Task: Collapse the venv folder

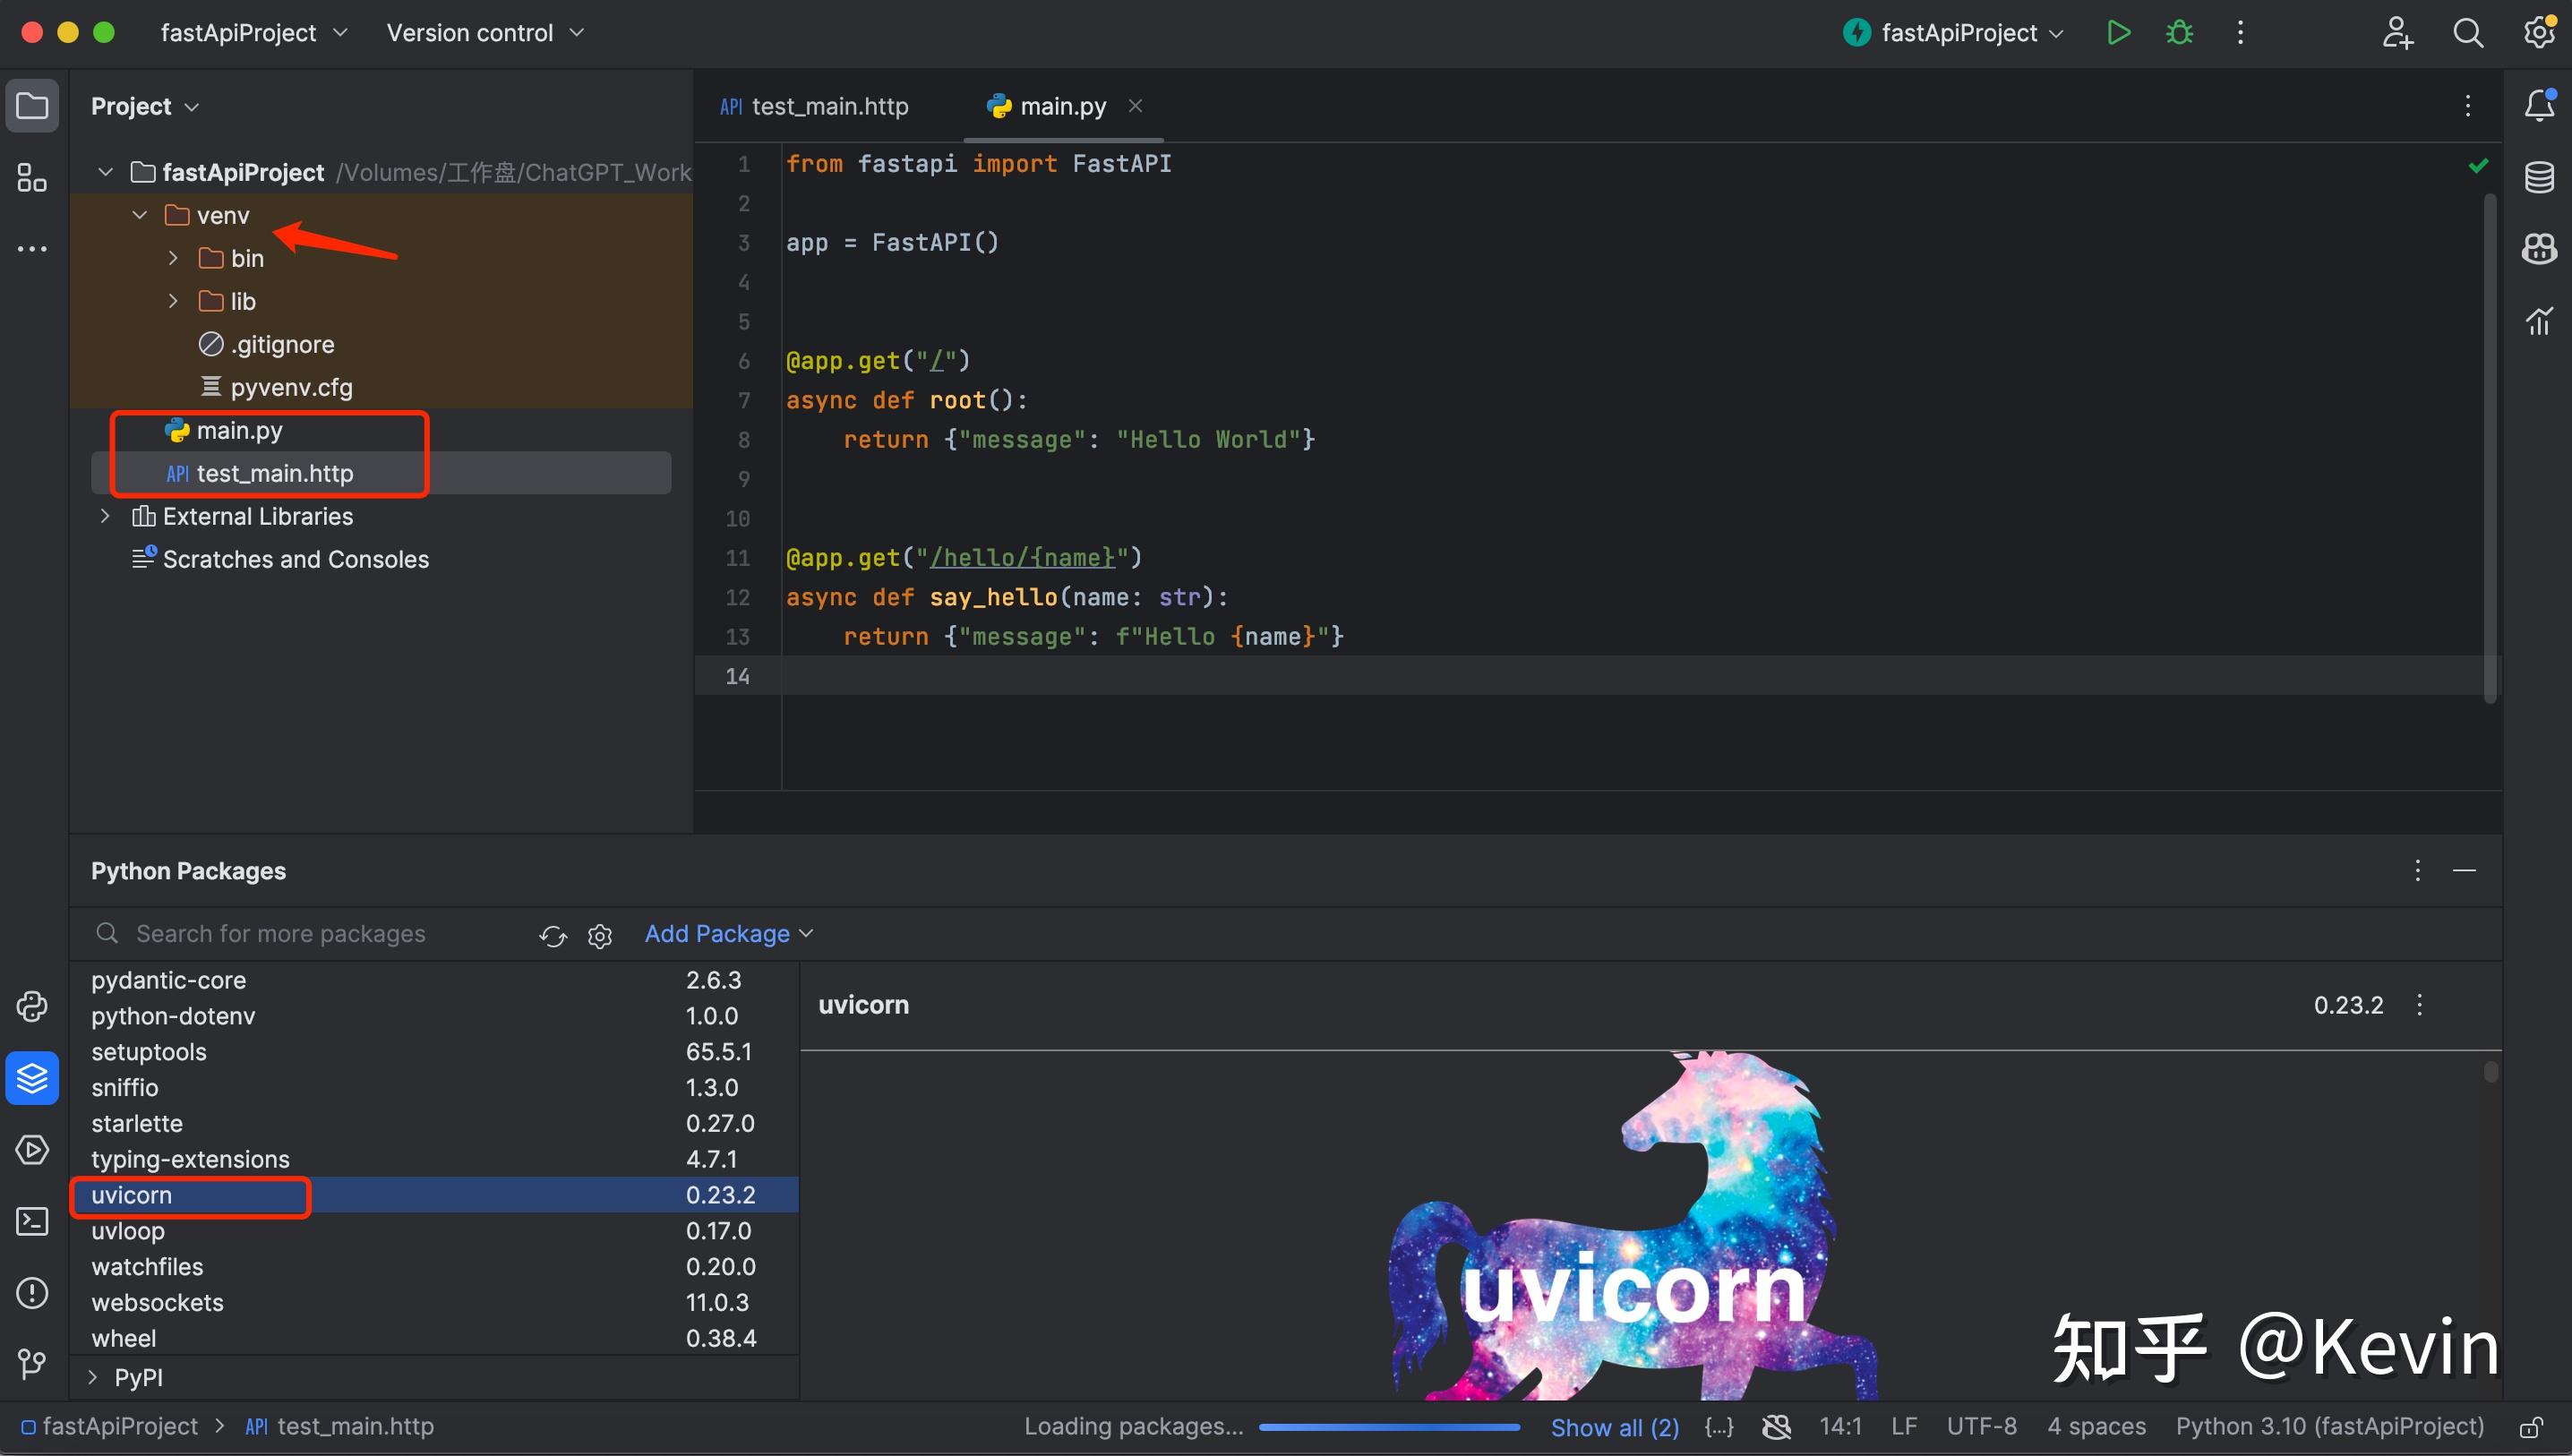Action: click(x=139, y=214)
